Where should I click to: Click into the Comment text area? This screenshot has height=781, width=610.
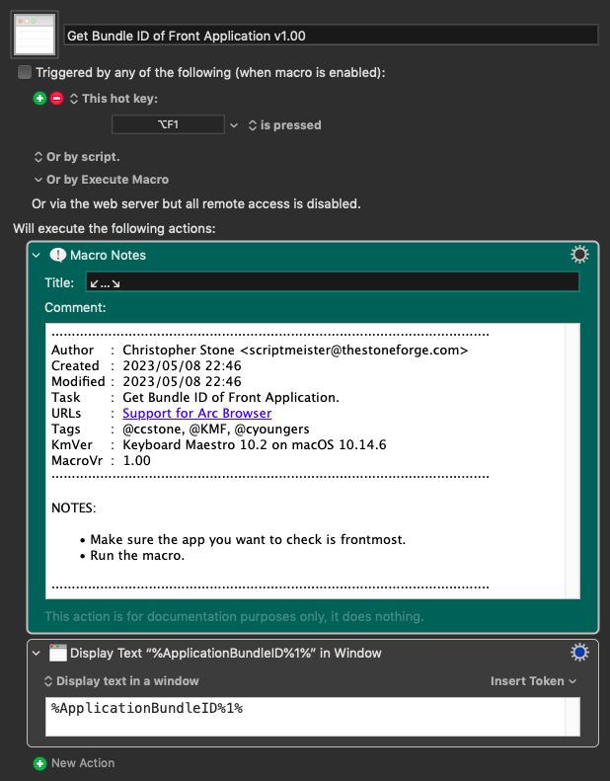(x=305, y=461)
